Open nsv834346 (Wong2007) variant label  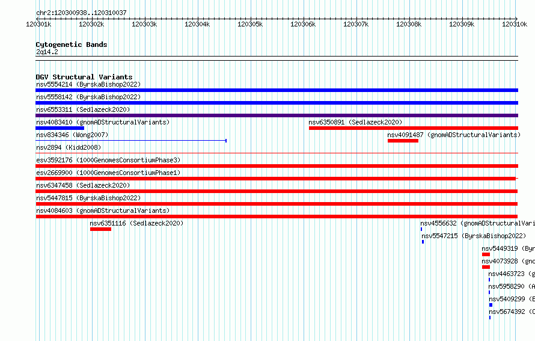coord(72,135)
